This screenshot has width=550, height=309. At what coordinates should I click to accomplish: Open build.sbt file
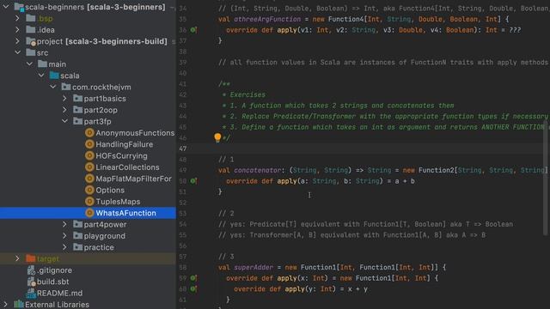tap(53, 282)
